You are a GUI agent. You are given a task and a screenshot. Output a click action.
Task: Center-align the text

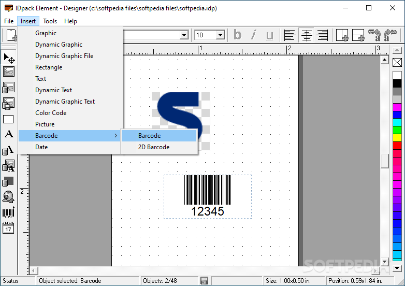click(306, 35)
